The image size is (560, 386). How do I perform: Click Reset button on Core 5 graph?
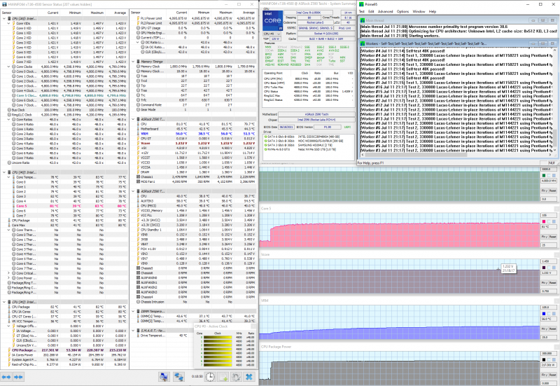point(552,237)
